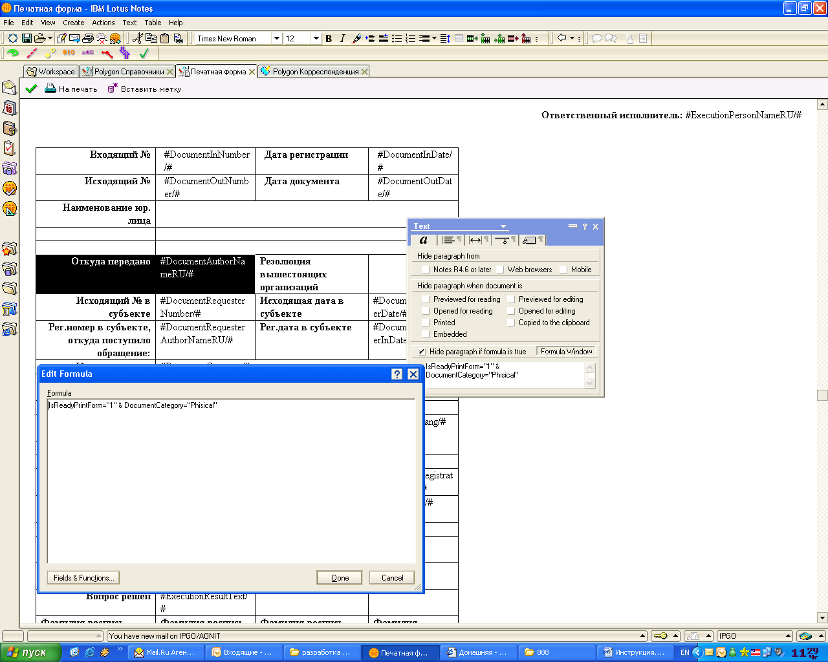The height and width of the screenshot is (662, 828).
Task: Click Done in Edit Formula dialog
Action: coord(340,578)
